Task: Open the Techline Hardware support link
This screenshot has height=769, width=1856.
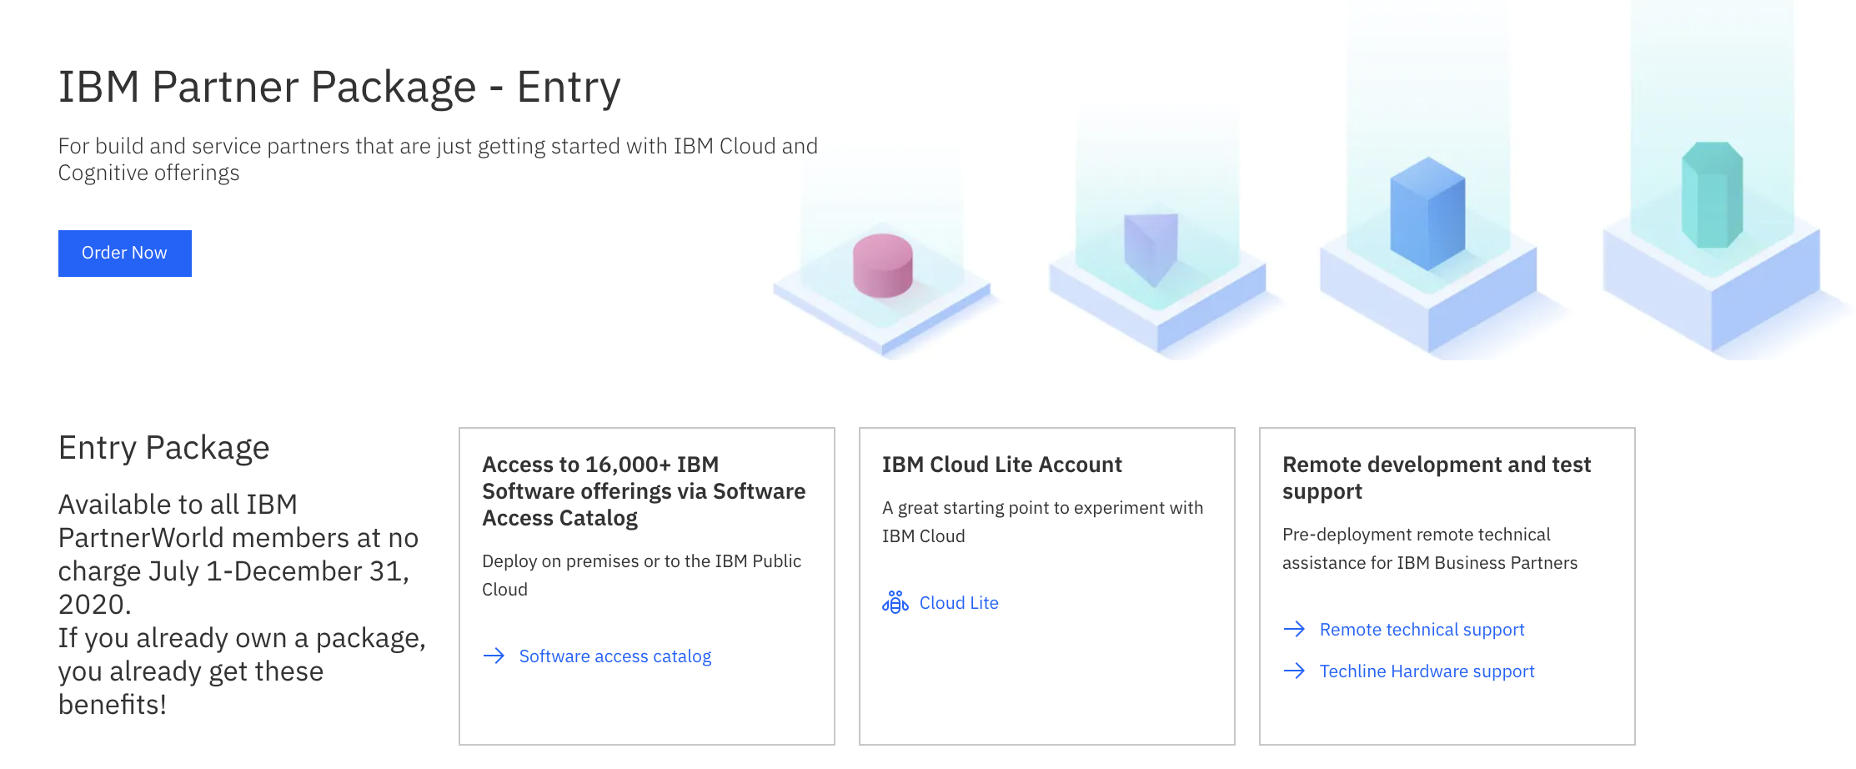Action: click(x=1427, y=671)
